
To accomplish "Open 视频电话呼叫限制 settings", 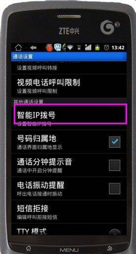I will click(x=69, y=86).
